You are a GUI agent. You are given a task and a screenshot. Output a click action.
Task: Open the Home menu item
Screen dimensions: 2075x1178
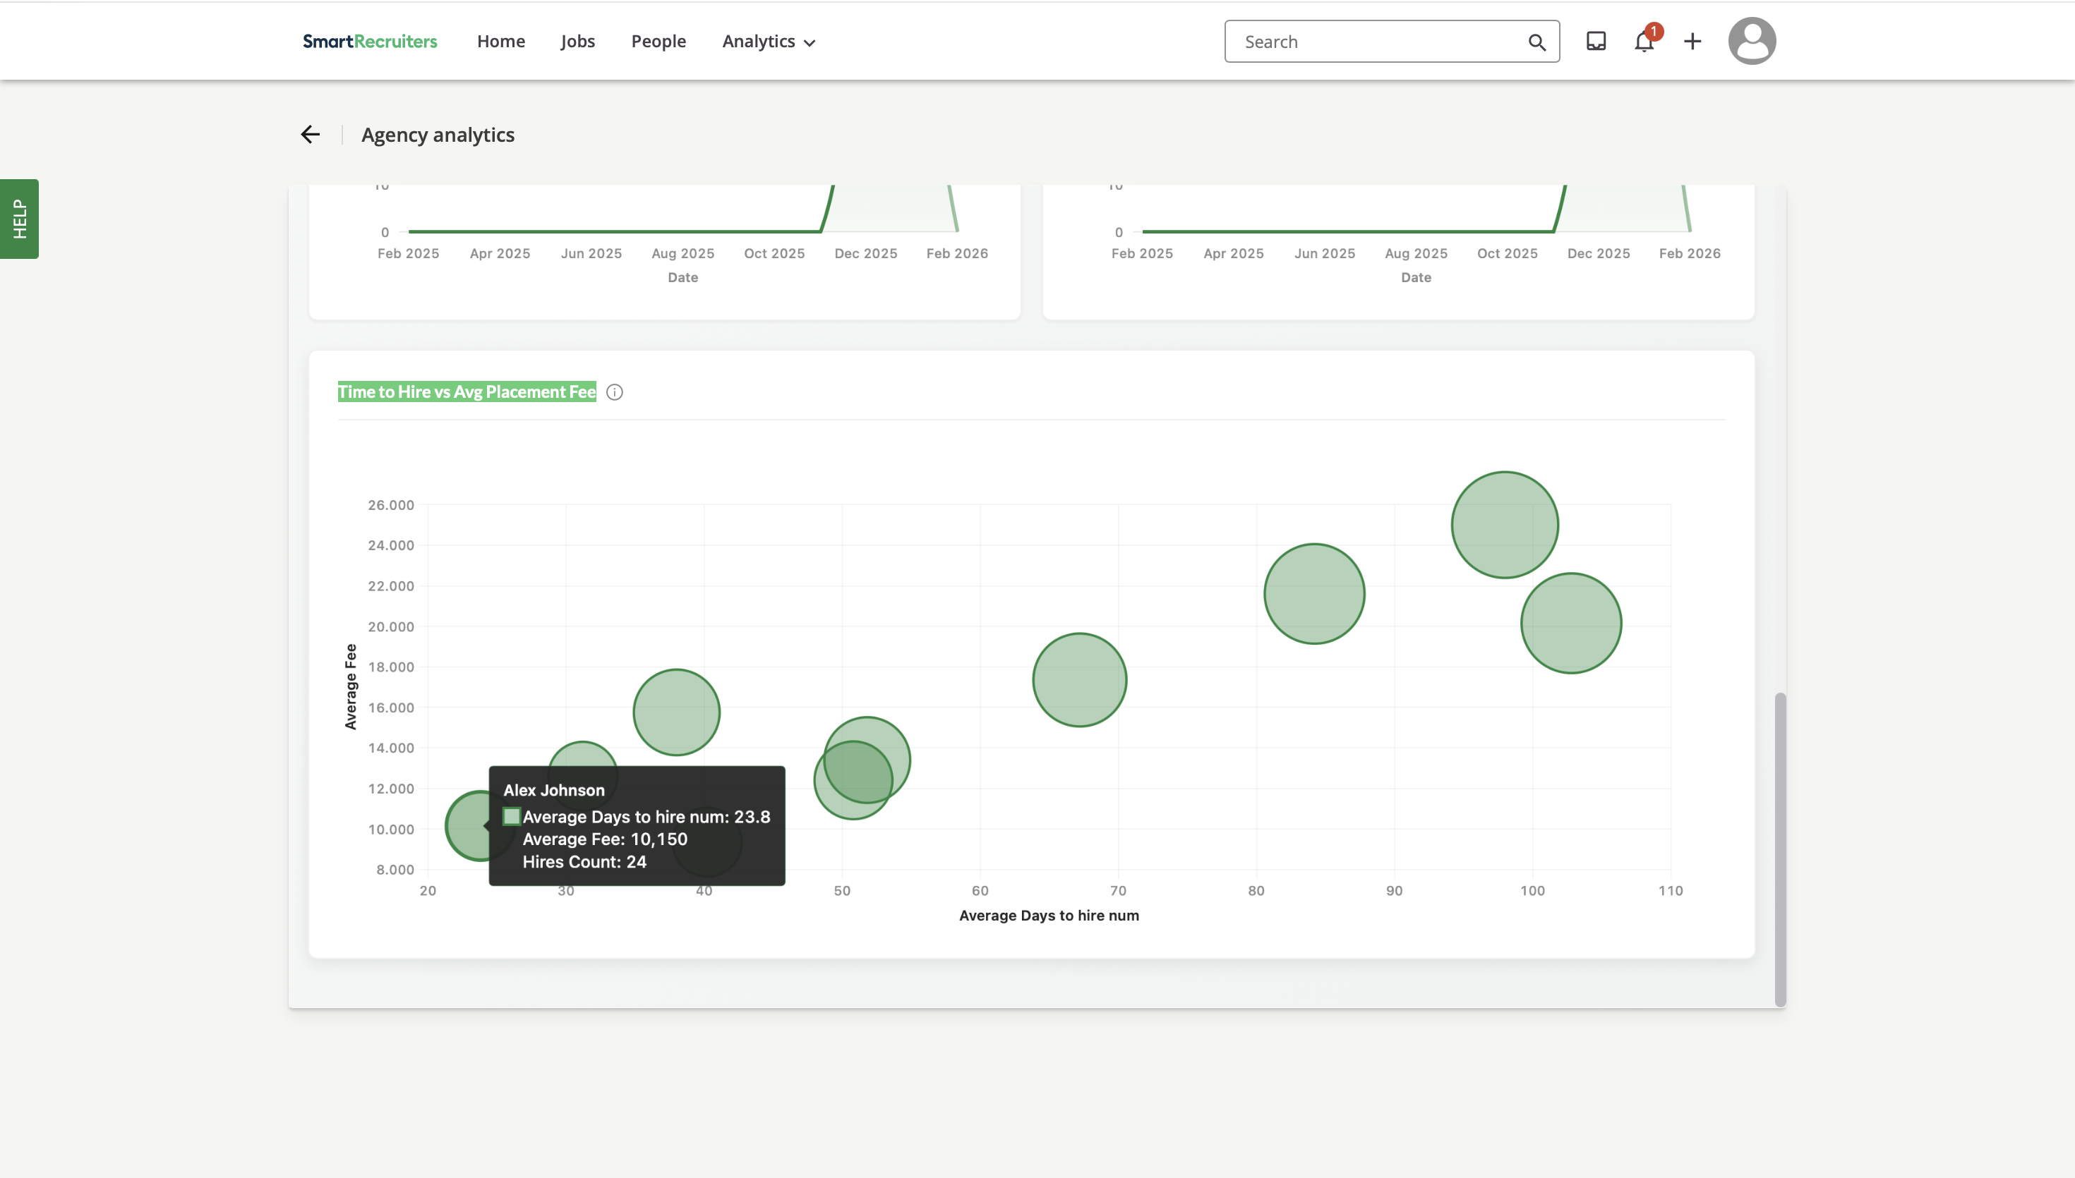click(x=501, y=41)
